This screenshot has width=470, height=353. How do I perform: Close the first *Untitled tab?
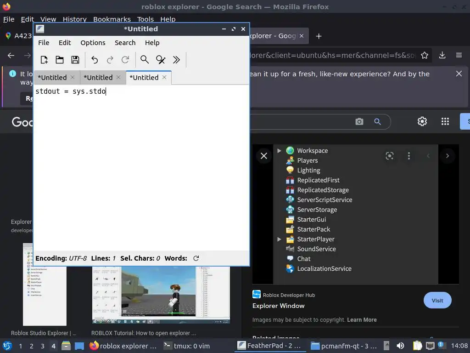[73, 77]
